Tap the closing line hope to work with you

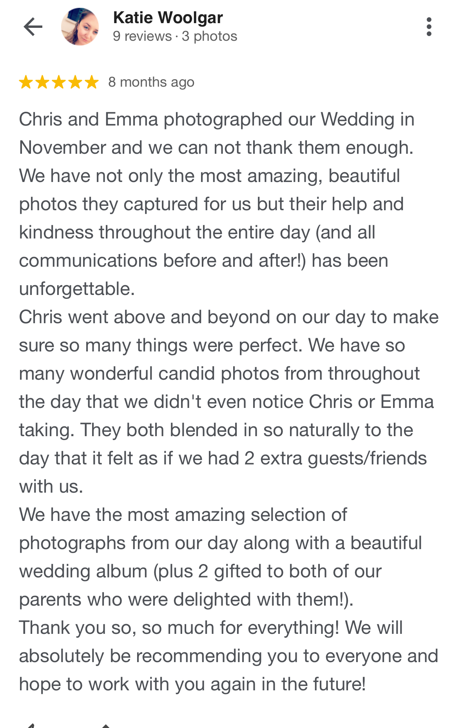(x=192, y=684)
